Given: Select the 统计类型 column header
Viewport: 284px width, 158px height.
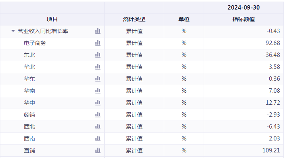Looking at the screenshot, I should tap(134, 19).
